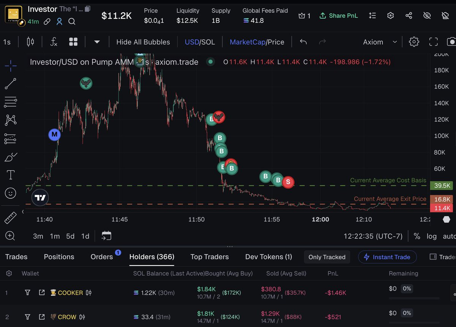Switch to the Top Traders tab
The width and height of the screenshot is (456, 327).
pyautogui.click(x=209, y=257)
